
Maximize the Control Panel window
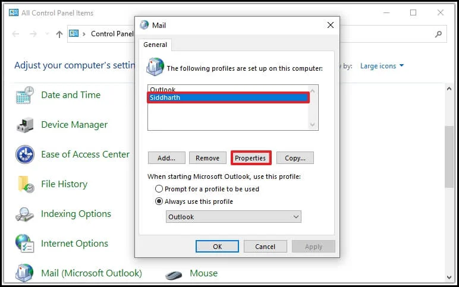tap(413, 12)
